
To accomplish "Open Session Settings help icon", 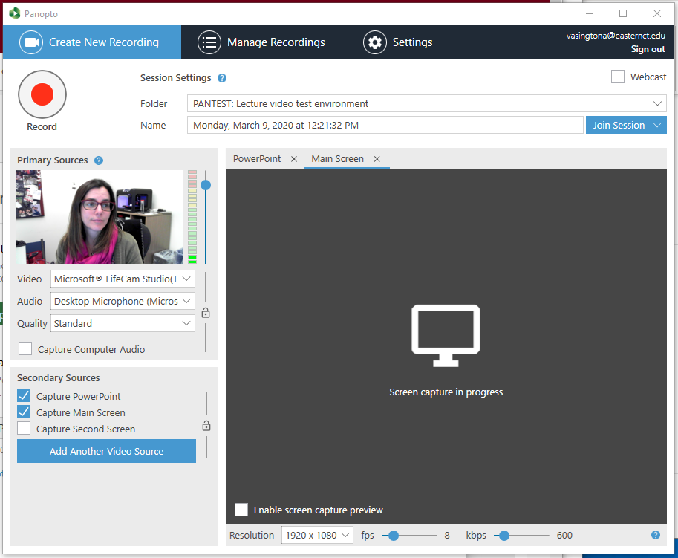I will (222, 79).
